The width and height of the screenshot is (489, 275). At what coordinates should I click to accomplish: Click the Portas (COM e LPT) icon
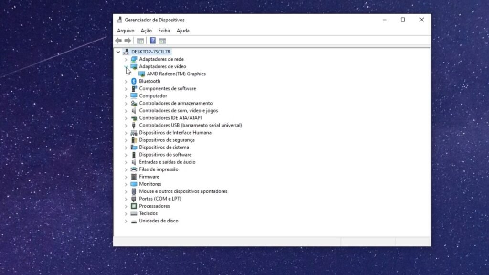(134, 199)
